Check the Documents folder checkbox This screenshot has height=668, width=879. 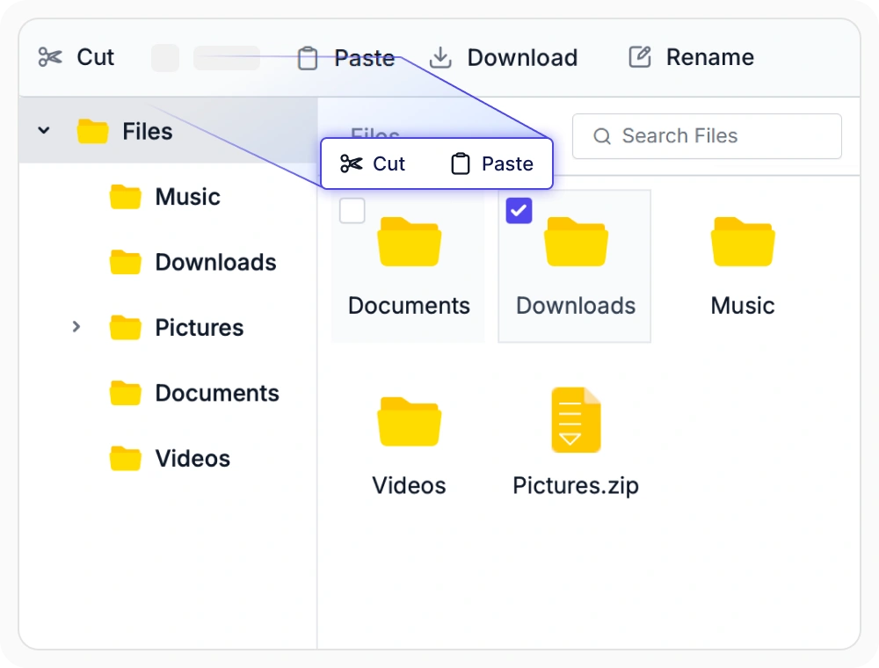point(352,211)
